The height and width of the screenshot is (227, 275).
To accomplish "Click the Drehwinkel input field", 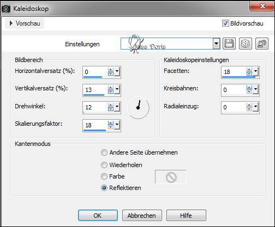I will coord(95,107).
